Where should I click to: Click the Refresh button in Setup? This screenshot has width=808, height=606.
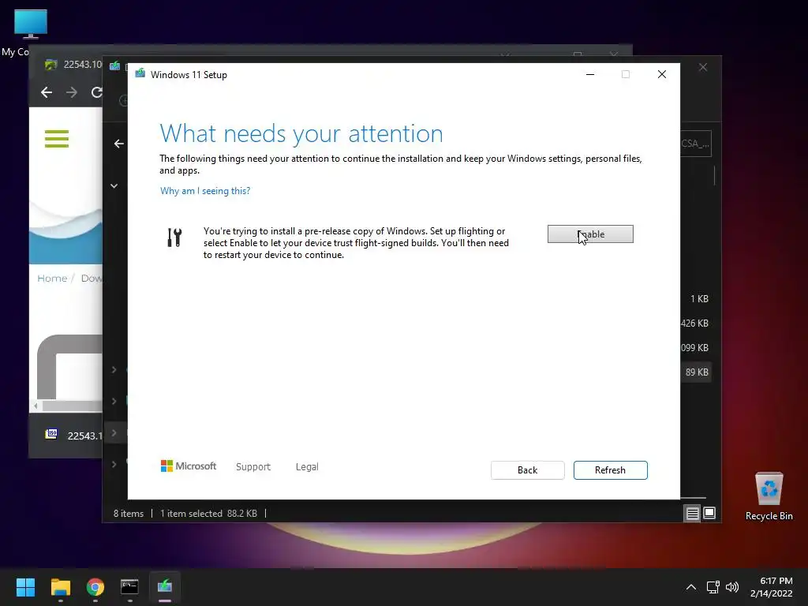coord(610,470)
